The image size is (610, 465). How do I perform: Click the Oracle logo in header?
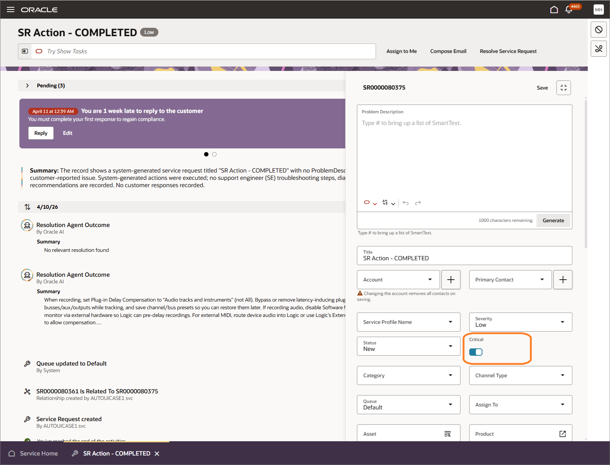39,10
